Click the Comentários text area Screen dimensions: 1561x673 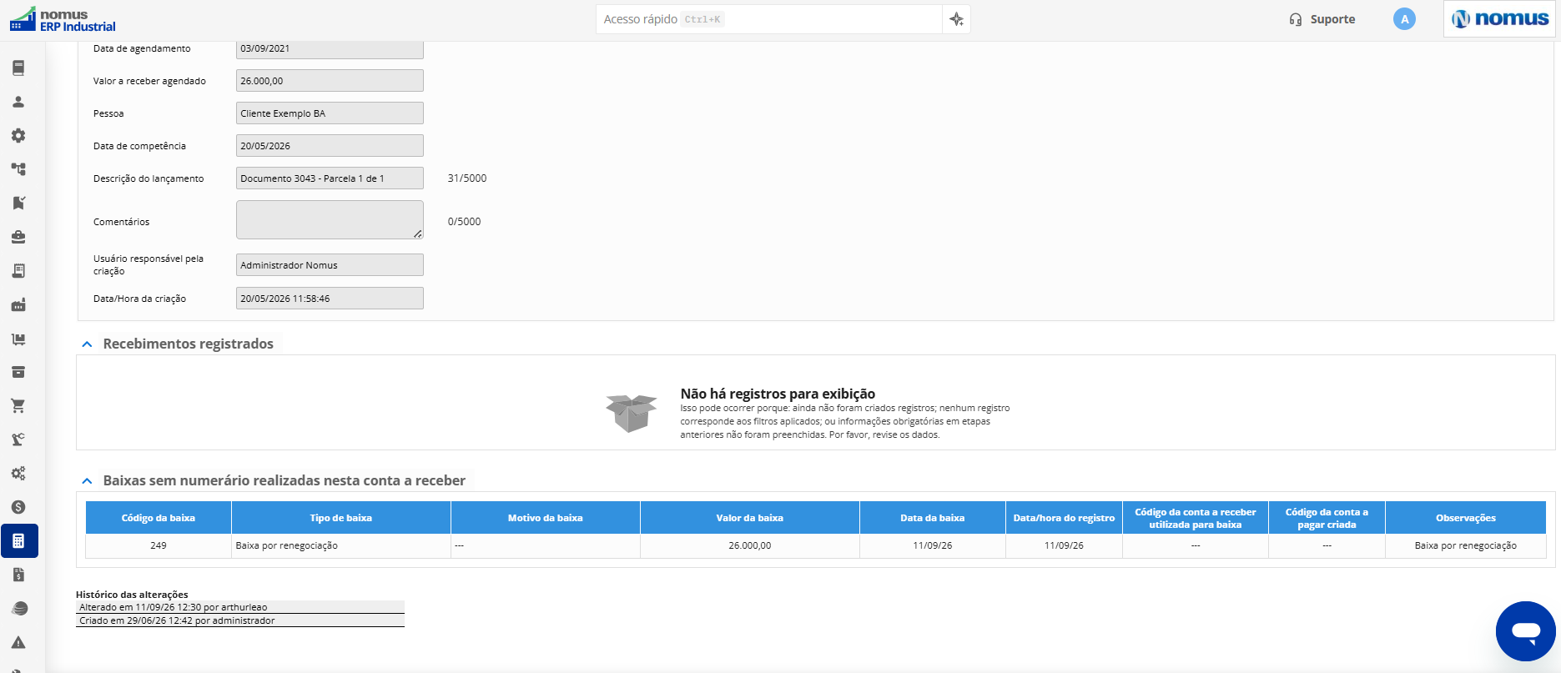[330, 220]
